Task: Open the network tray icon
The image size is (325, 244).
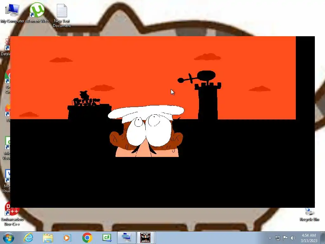Action: click(277, 238)
